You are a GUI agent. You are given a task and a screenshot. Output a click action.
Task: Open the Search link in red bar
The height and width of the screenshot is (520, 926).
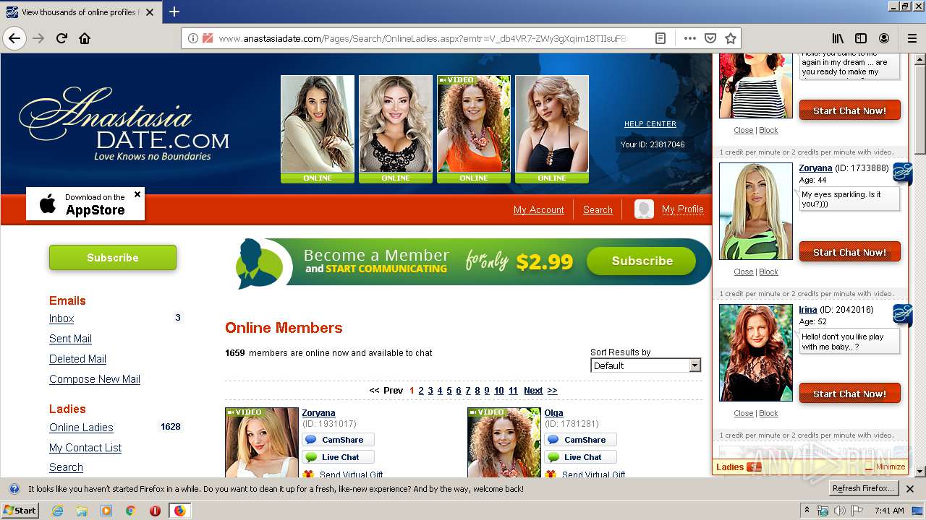598,210
